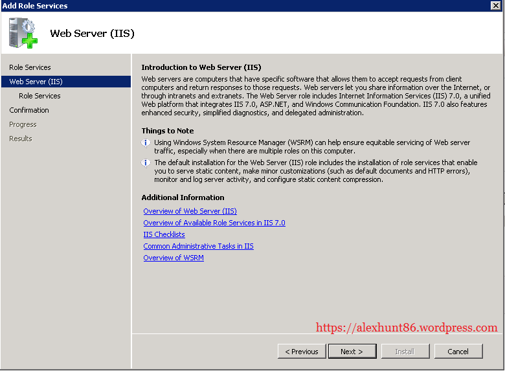The image size is (505, 371).
Task: Open Role Services nested under Web Server
Action: 39,96
